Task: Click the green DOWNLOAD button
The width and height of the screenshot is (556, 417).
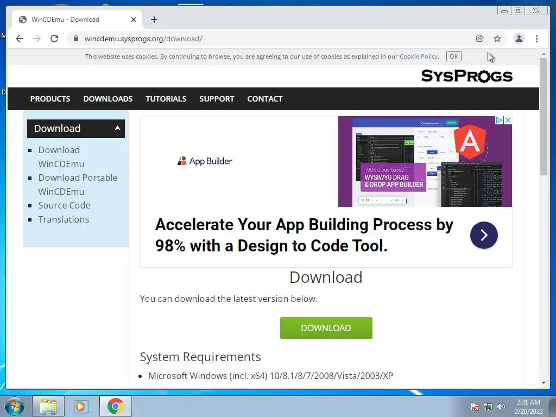Action: [326, 328]
